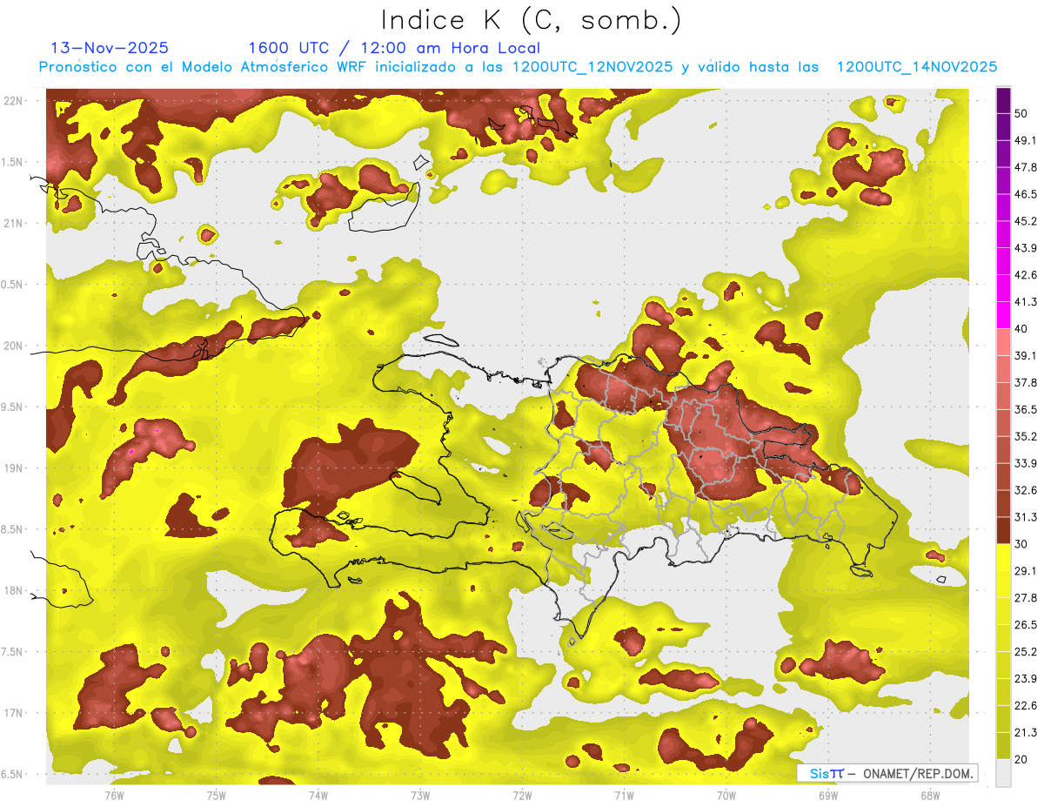
Task: Click the longitude axis label "74W"
Action: tap(318, 795)
